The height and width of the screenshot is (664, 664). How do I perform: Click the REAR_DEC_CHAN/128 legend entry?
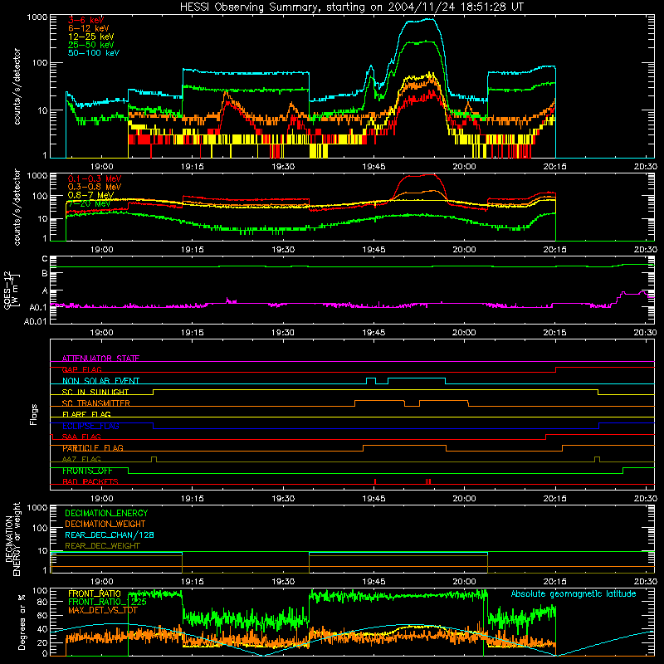(110, 535)
